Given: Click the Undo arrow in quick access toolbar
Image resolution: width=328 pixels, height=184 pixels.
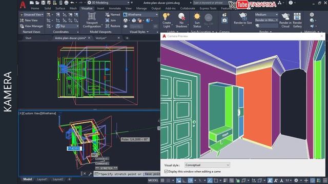Looking at the screenshot, I should click(72, 3).
